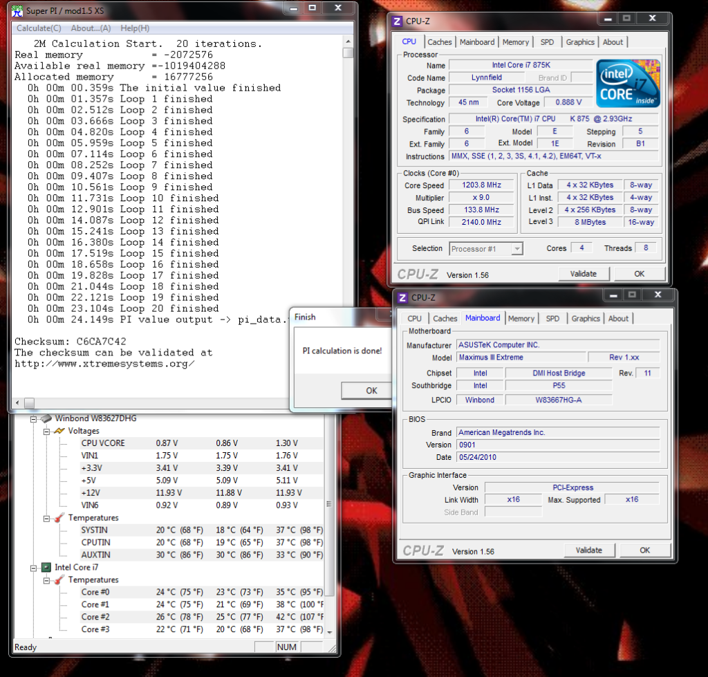Click the green Intel Core i7 chip icon
Image resolution: width=708 pixels, height=677 pixels.
(x=46, y=568)
